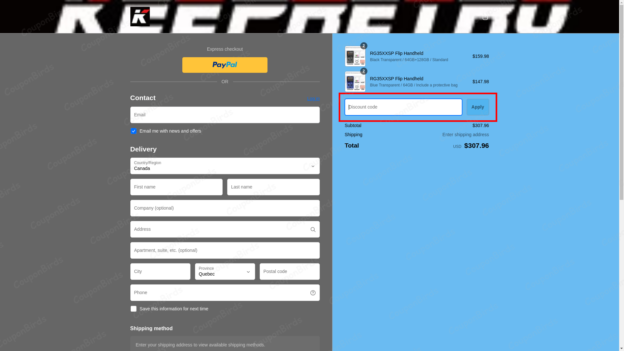This screenshot has width=624, height=351.
Task: Select Blue Transparent 64GB variant text
Action: pos(414,85)
